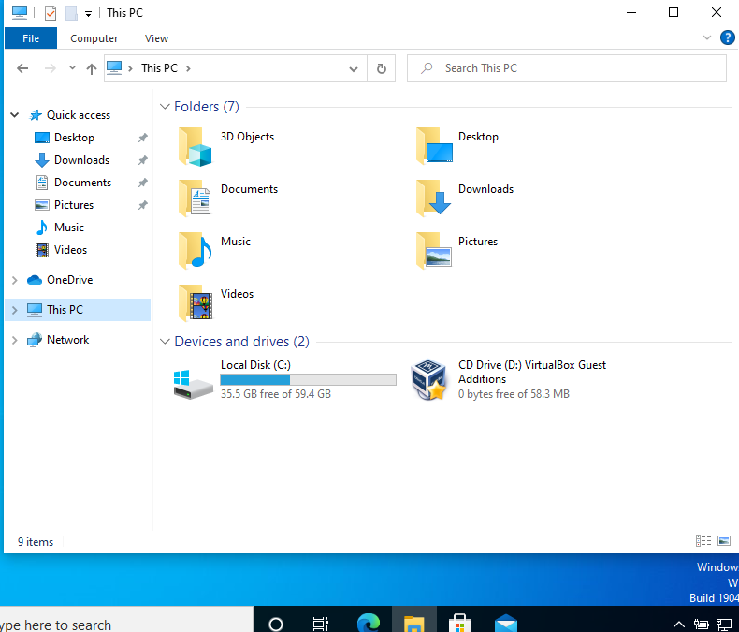Select OneDrive in the navigation pane
Screen dimensions: 739x632
coord(69,280)
